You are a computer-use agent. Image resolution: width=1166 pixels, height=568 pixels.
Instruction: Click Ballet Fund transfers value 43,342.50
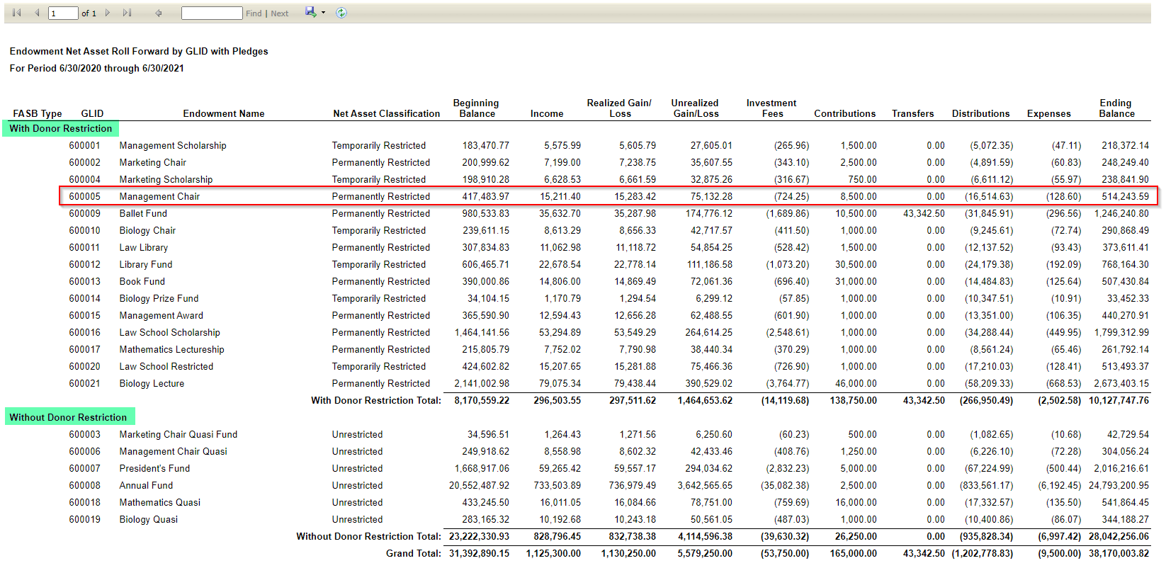[924, 213]
